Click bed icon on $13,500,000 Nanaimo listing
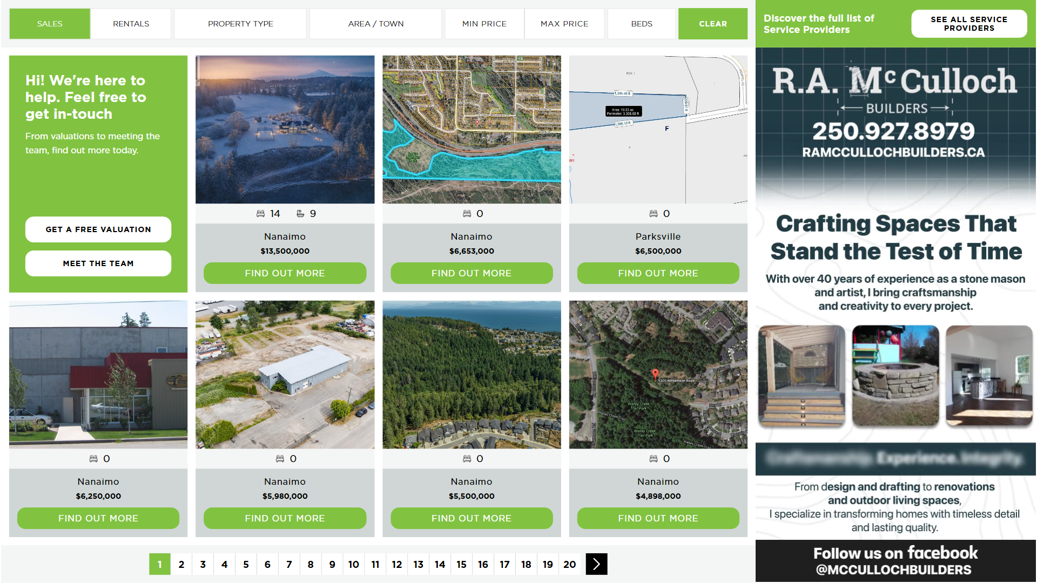The image size is (1037, 583). [x=260, y=214]
